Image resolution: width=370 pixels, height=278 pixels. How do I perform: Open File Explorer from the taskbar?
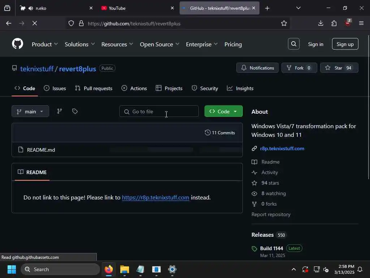[x=125, y=269]
